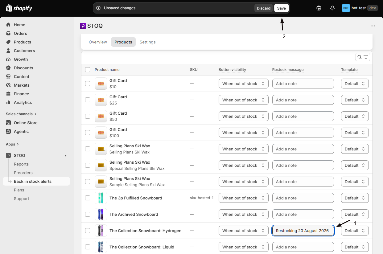The image size is (383, 254).
Task: Click the Restocking 20 August 2026 field
Action: (303, 231)
